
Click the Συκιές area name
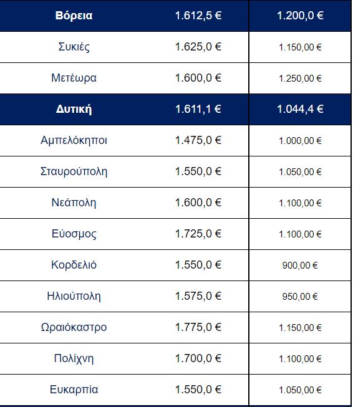(x=74, y=47)
